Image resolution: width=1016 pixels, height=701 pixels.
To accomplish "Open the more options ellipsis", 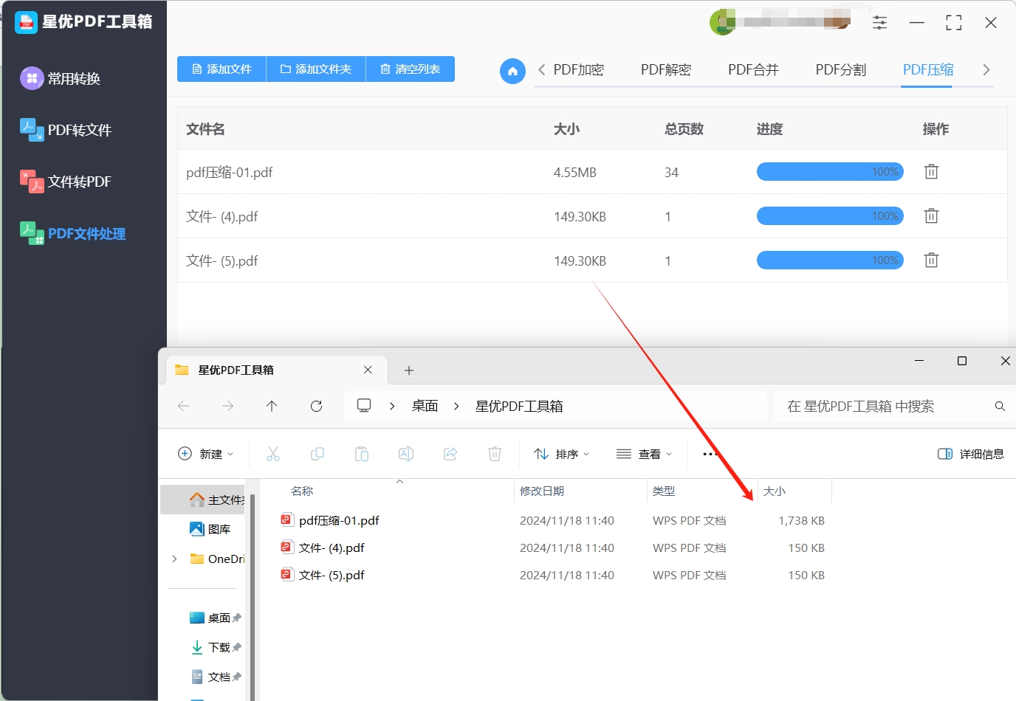I will pyautogui.click(x=710, y=454).
